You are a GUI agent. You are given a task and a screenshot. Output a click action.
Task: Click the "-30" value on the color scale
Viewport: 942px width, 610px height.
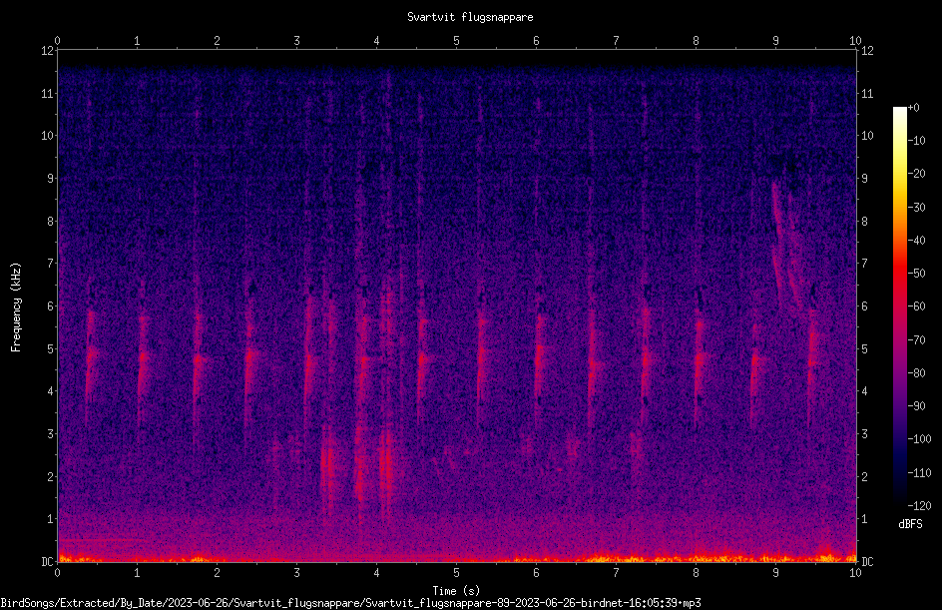[x=916, y=208]
